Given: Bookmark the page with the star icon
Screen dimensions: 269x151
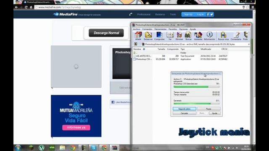Looking at the screenshot, I should click(x=247, y=7).
